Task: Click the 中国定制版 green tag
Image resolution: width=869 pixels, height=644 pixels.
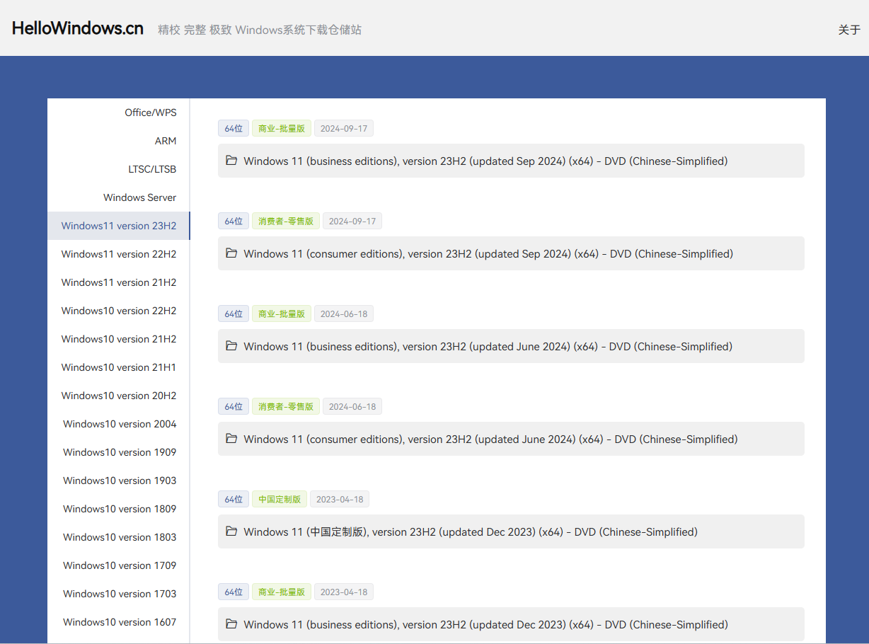Action: [280, 500]
